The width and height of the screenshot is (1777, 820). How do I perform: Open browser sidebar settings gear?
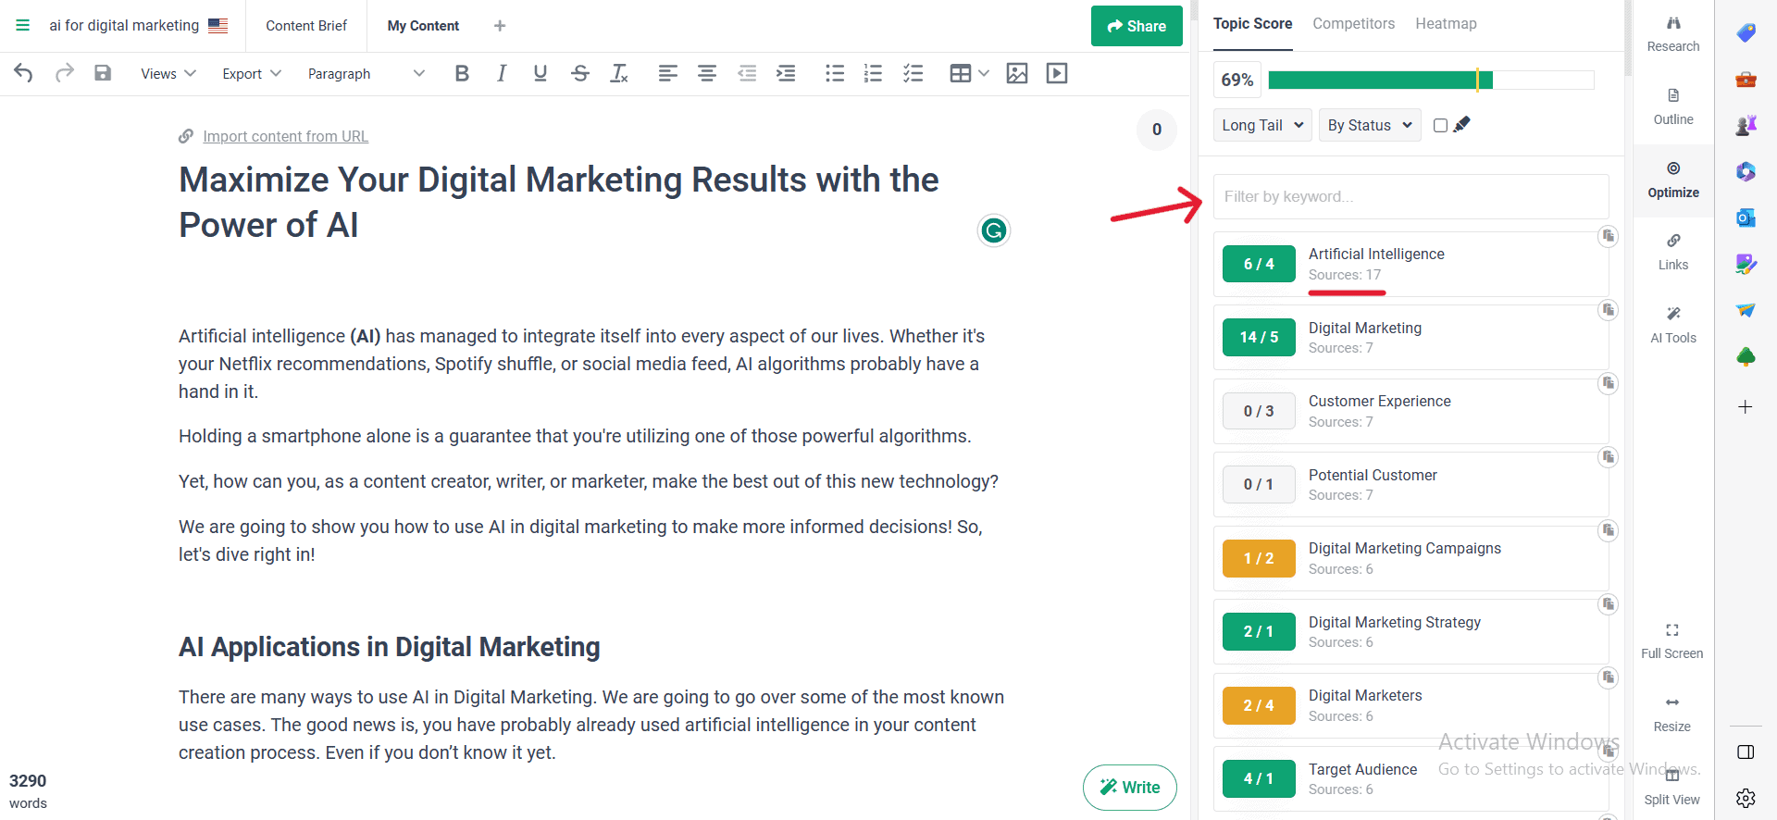(x=1746, y=798)
